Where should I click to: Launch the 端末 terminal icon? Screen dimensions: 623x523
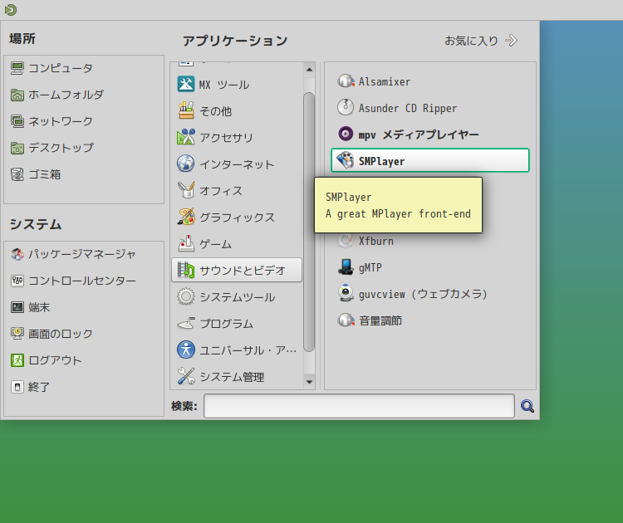17,307
